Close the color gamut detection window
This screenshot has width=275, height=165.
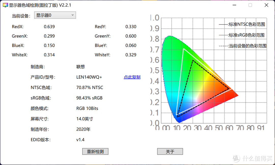(266, 5)
